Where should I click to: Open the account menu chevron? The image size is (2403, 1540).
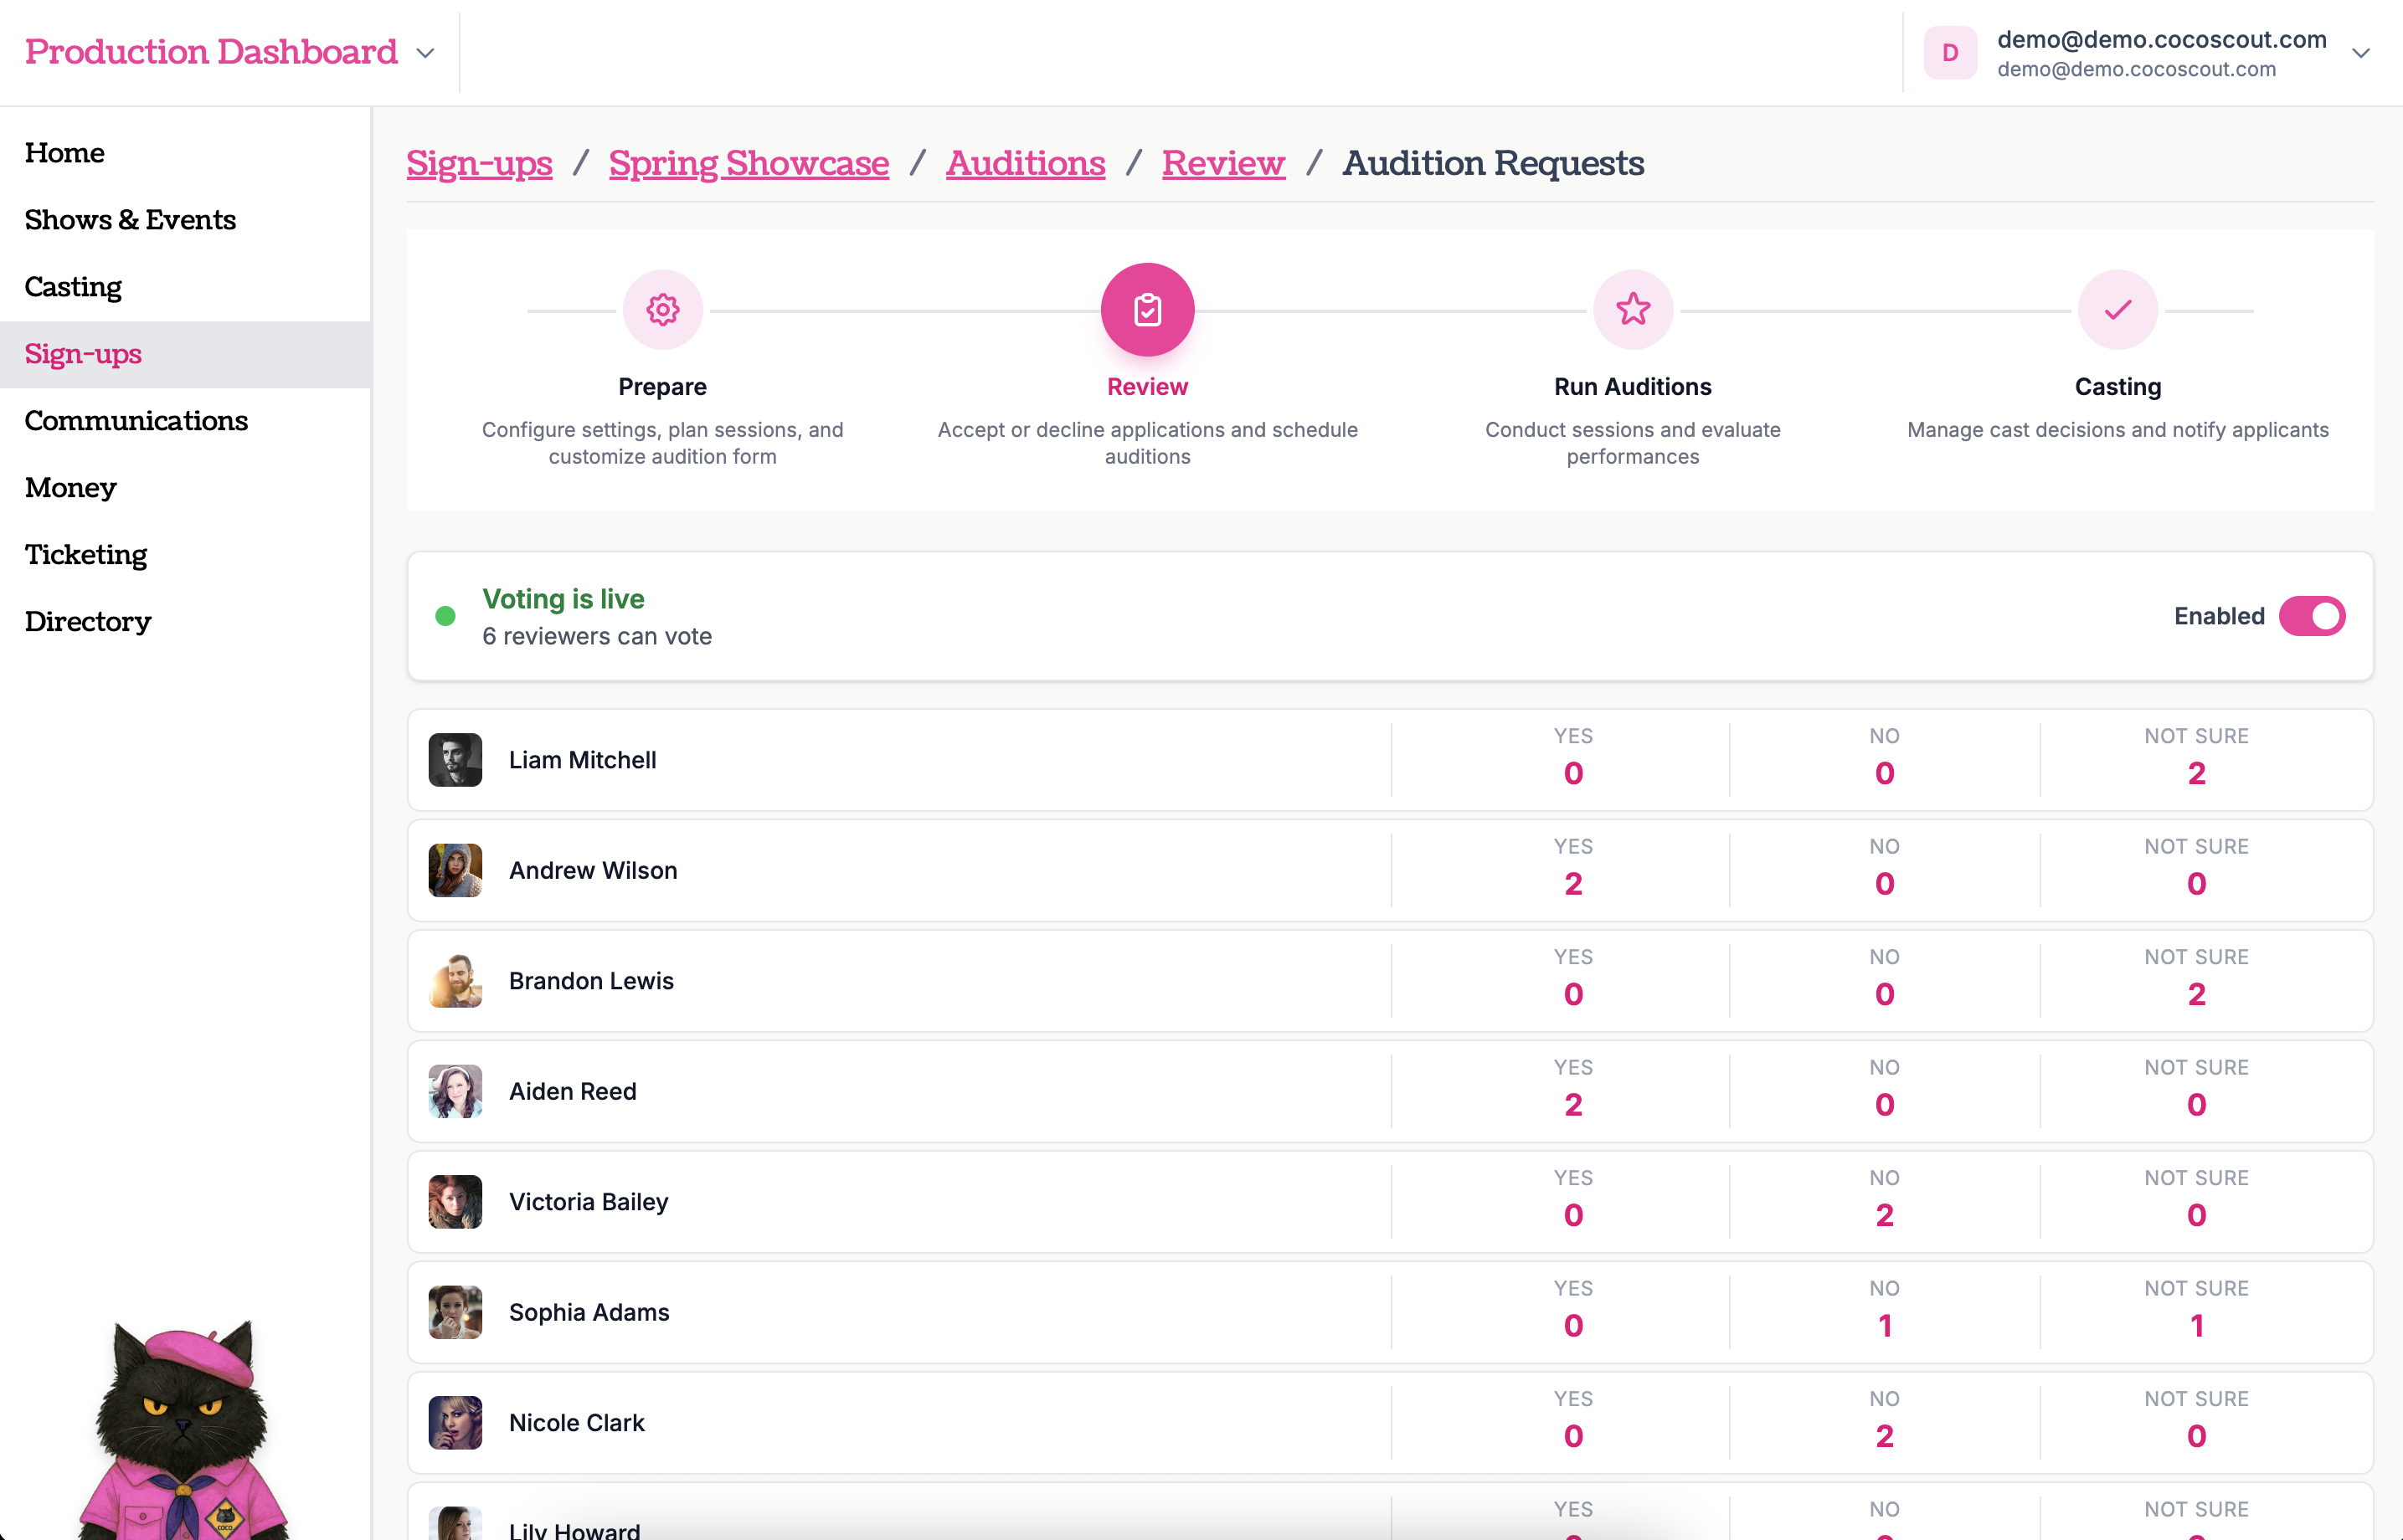[2361, 53]
